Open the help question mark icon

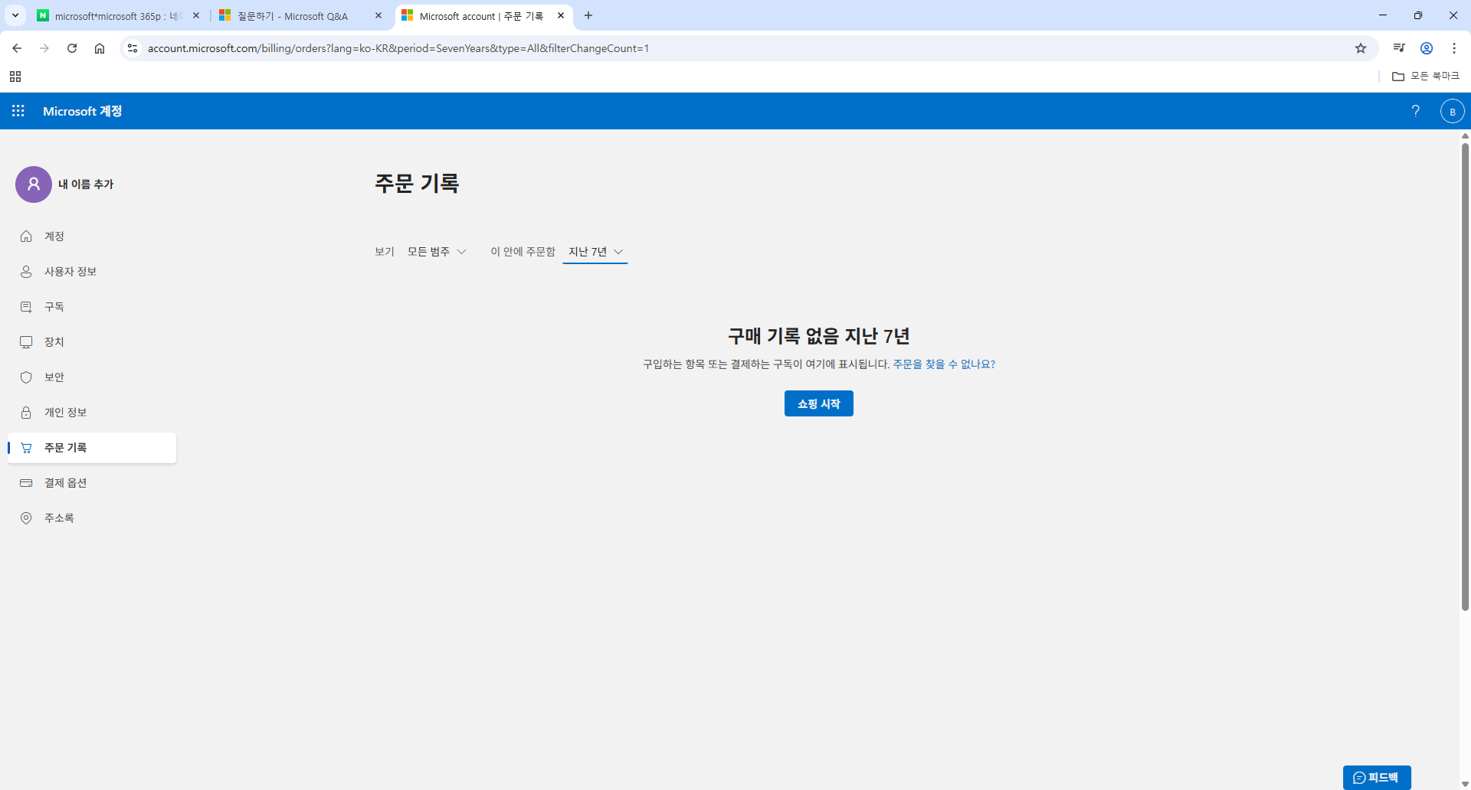[x=1416, y=111]
